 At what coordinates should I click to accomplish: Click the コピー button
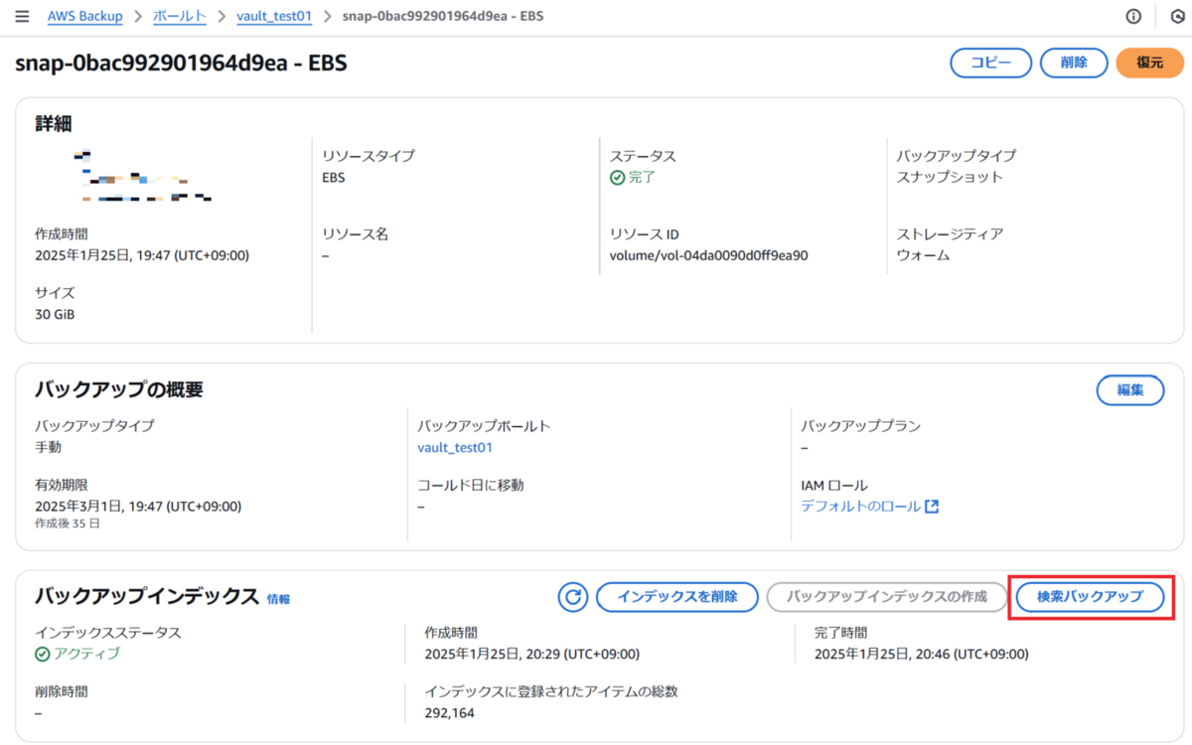pyautogui.click(x=990, y=63)
